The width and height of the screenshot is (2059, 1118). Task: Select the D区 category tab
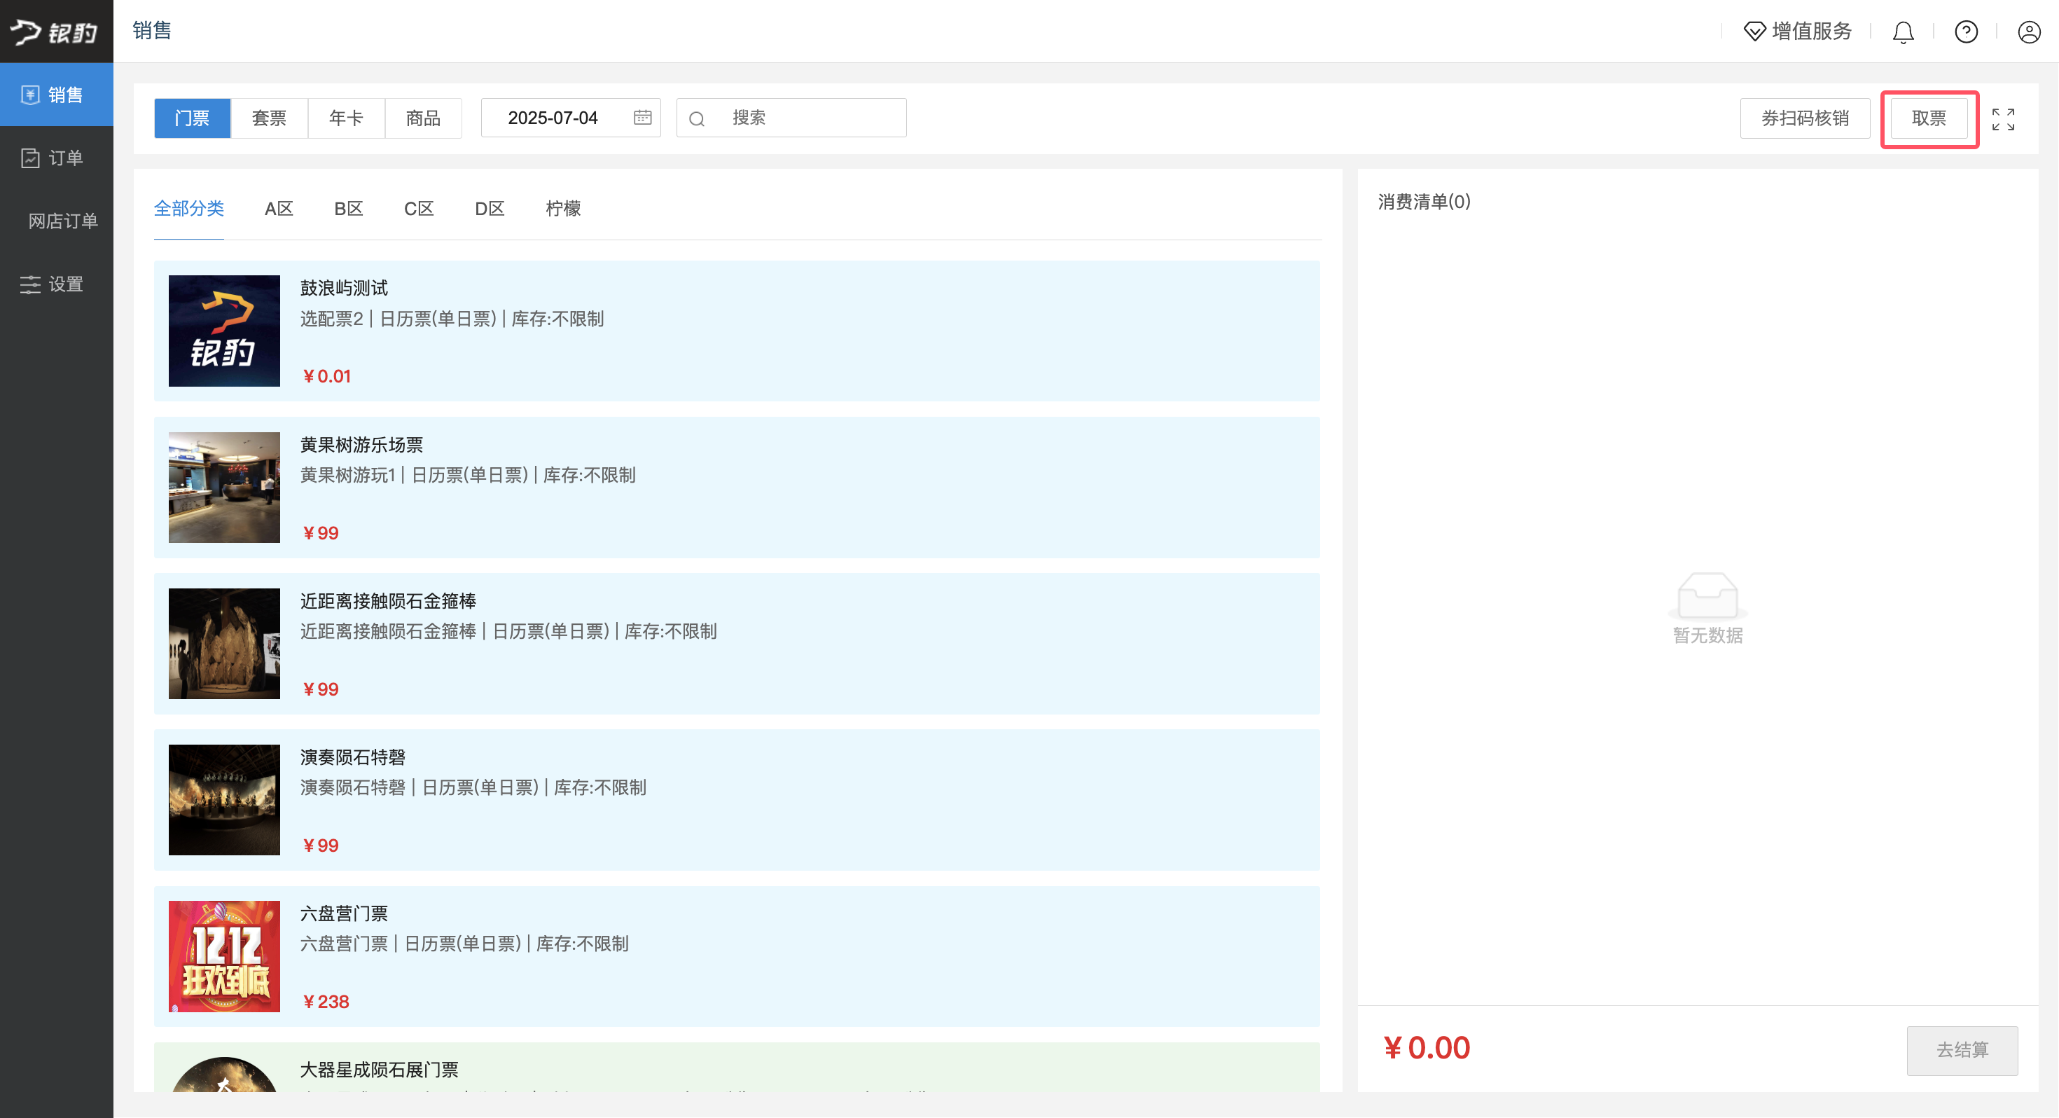click(490, 208)
